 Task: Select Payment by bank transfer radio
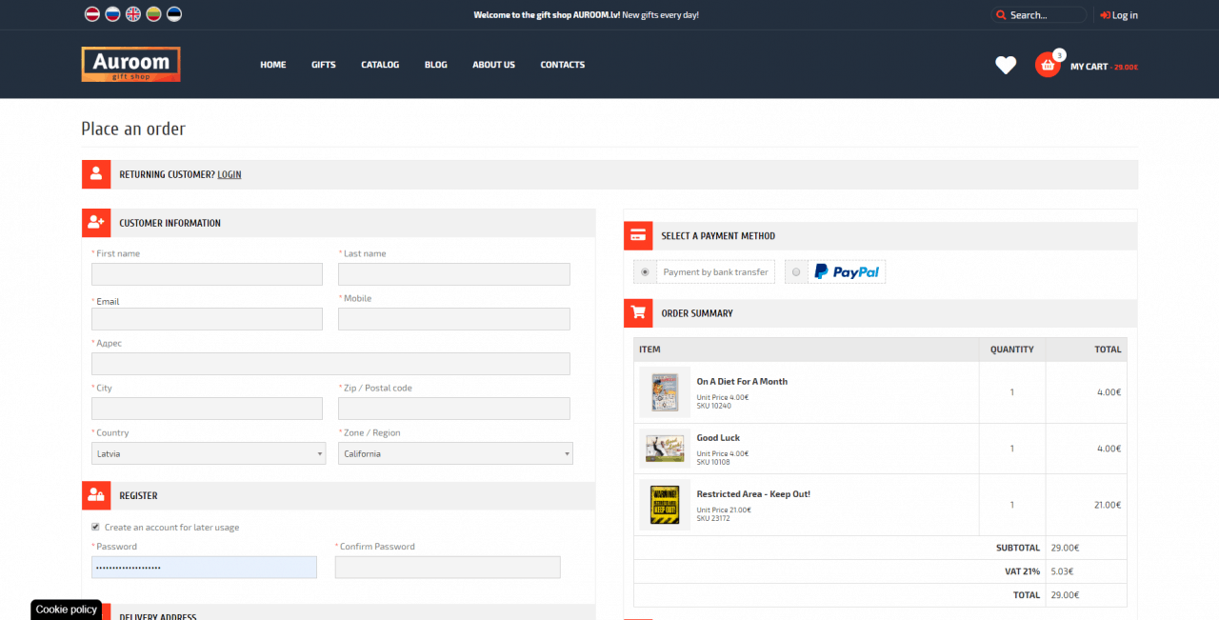645,272
